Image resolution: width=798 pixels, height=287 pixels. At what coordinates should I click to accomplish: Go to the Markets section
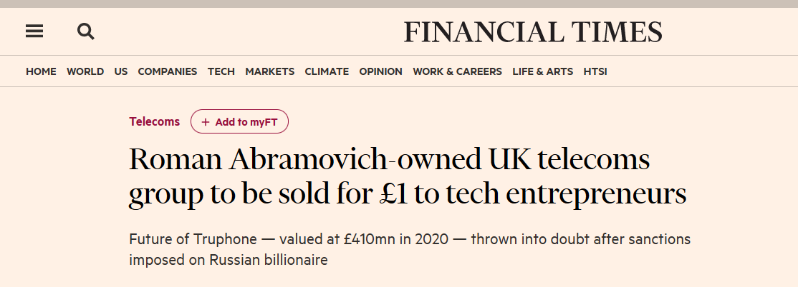pos(270,71)
